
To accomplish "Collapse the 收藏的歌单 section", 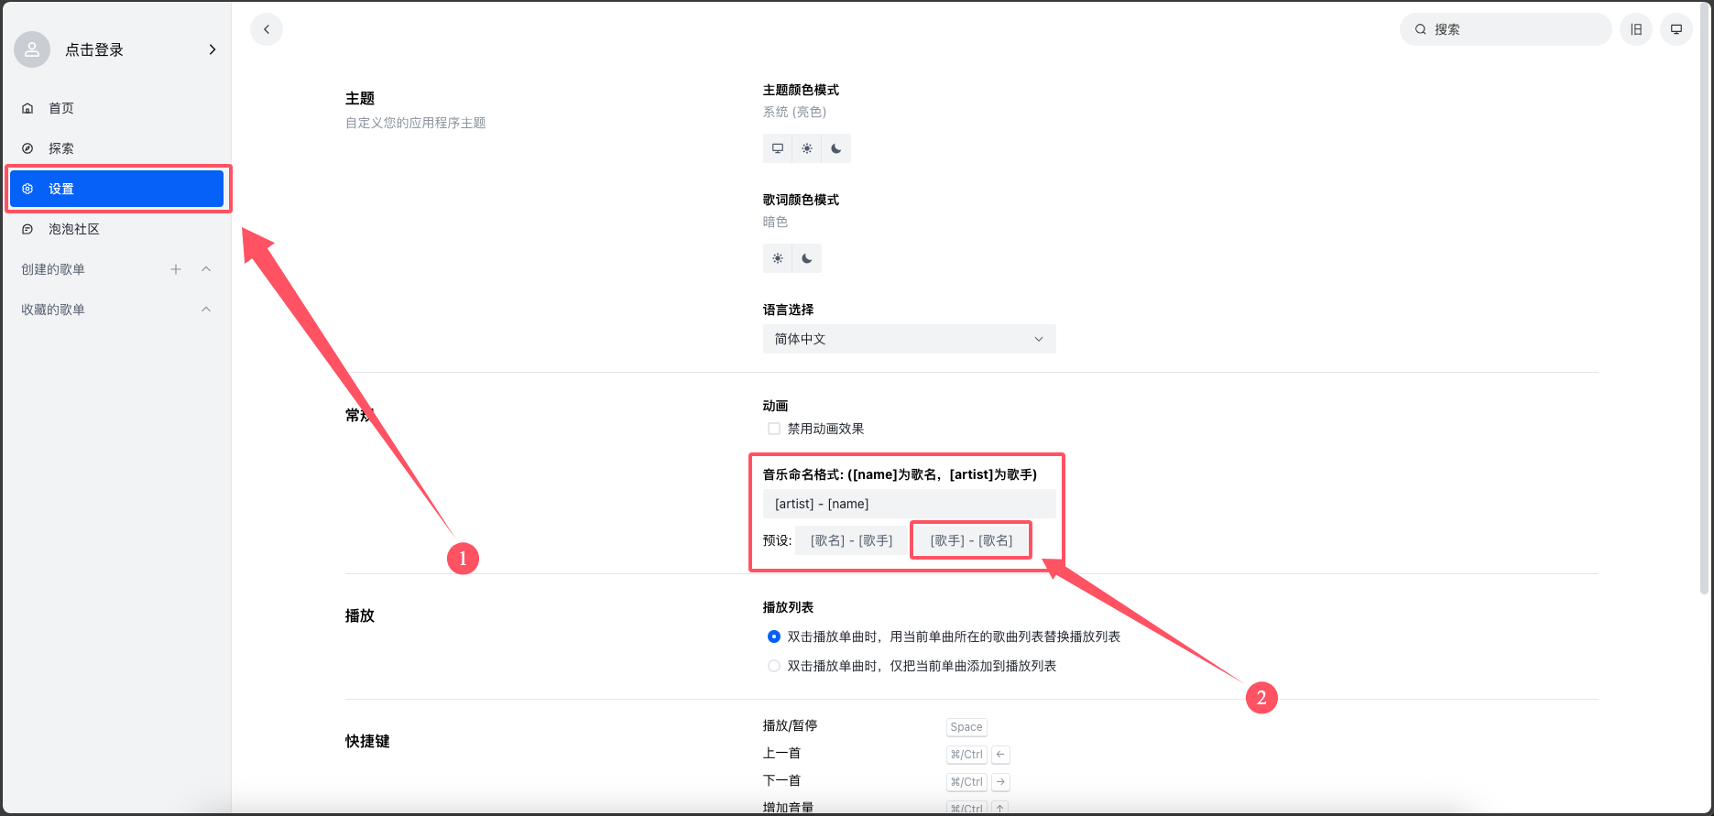I will point(206,310).
